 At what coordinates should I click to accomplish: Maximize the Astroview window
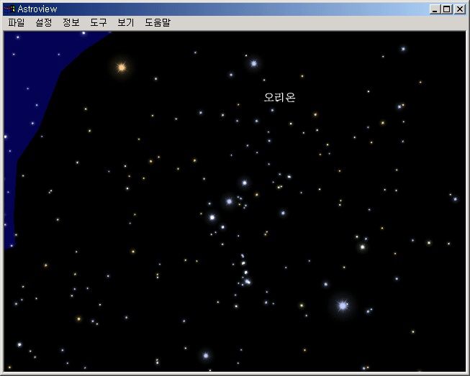point(446,9)
